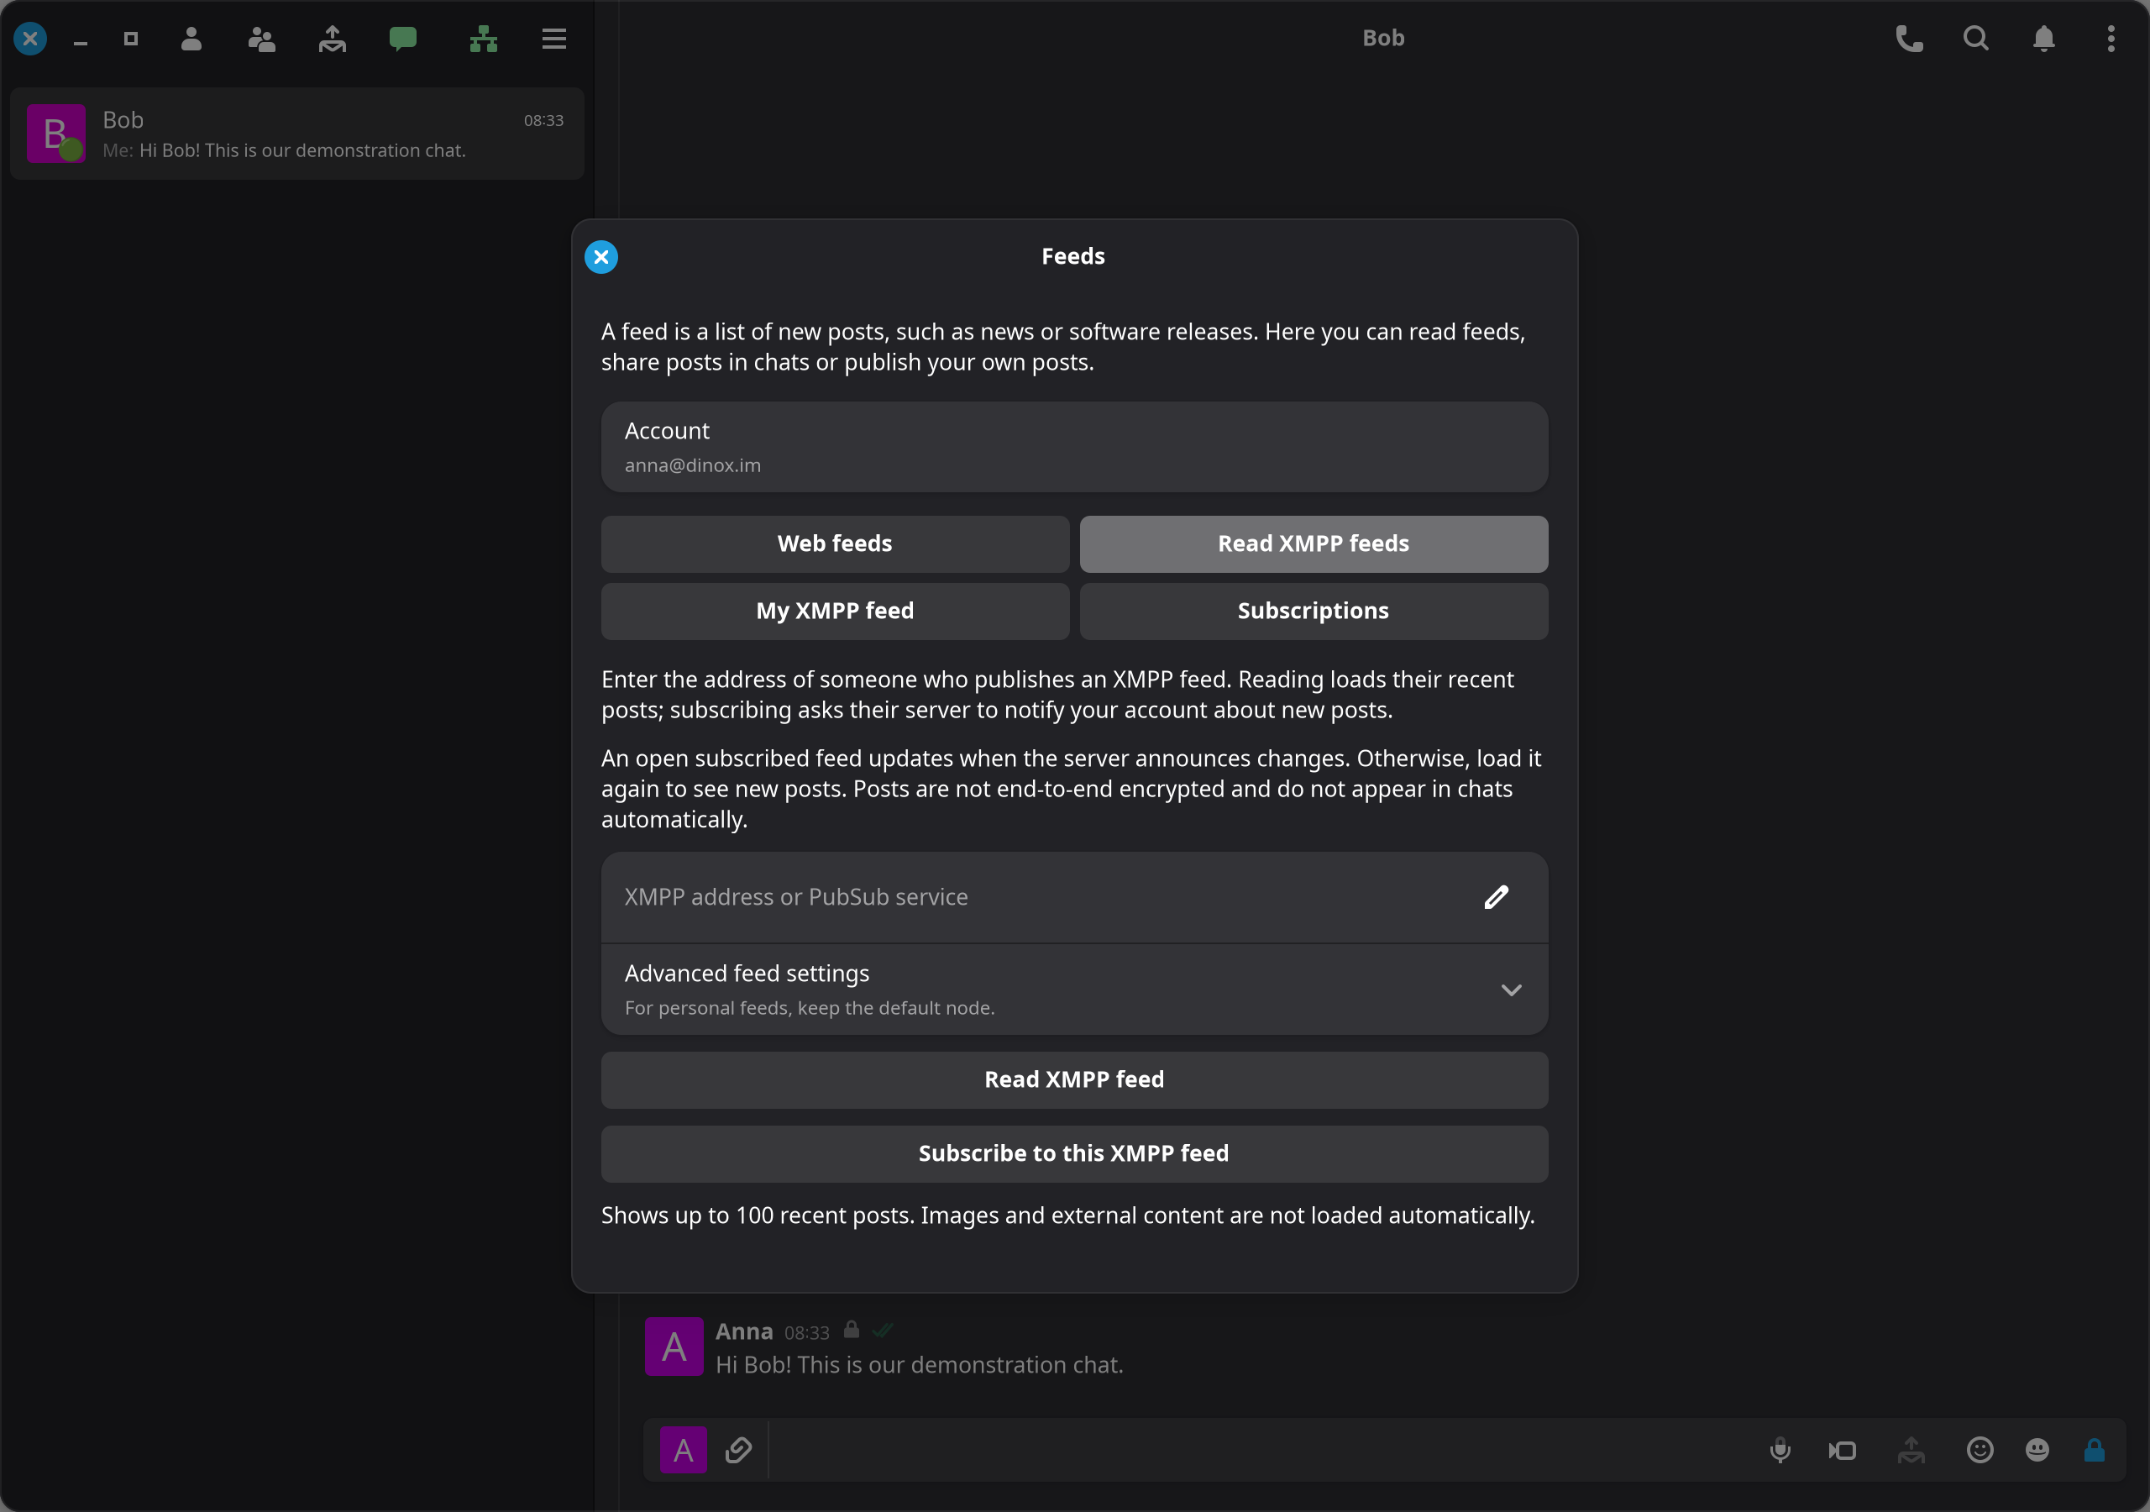Viewport: 2150px width, 1512px height.
Task: Open the Account anna@dinox.im row
Action: point(1074,448)
